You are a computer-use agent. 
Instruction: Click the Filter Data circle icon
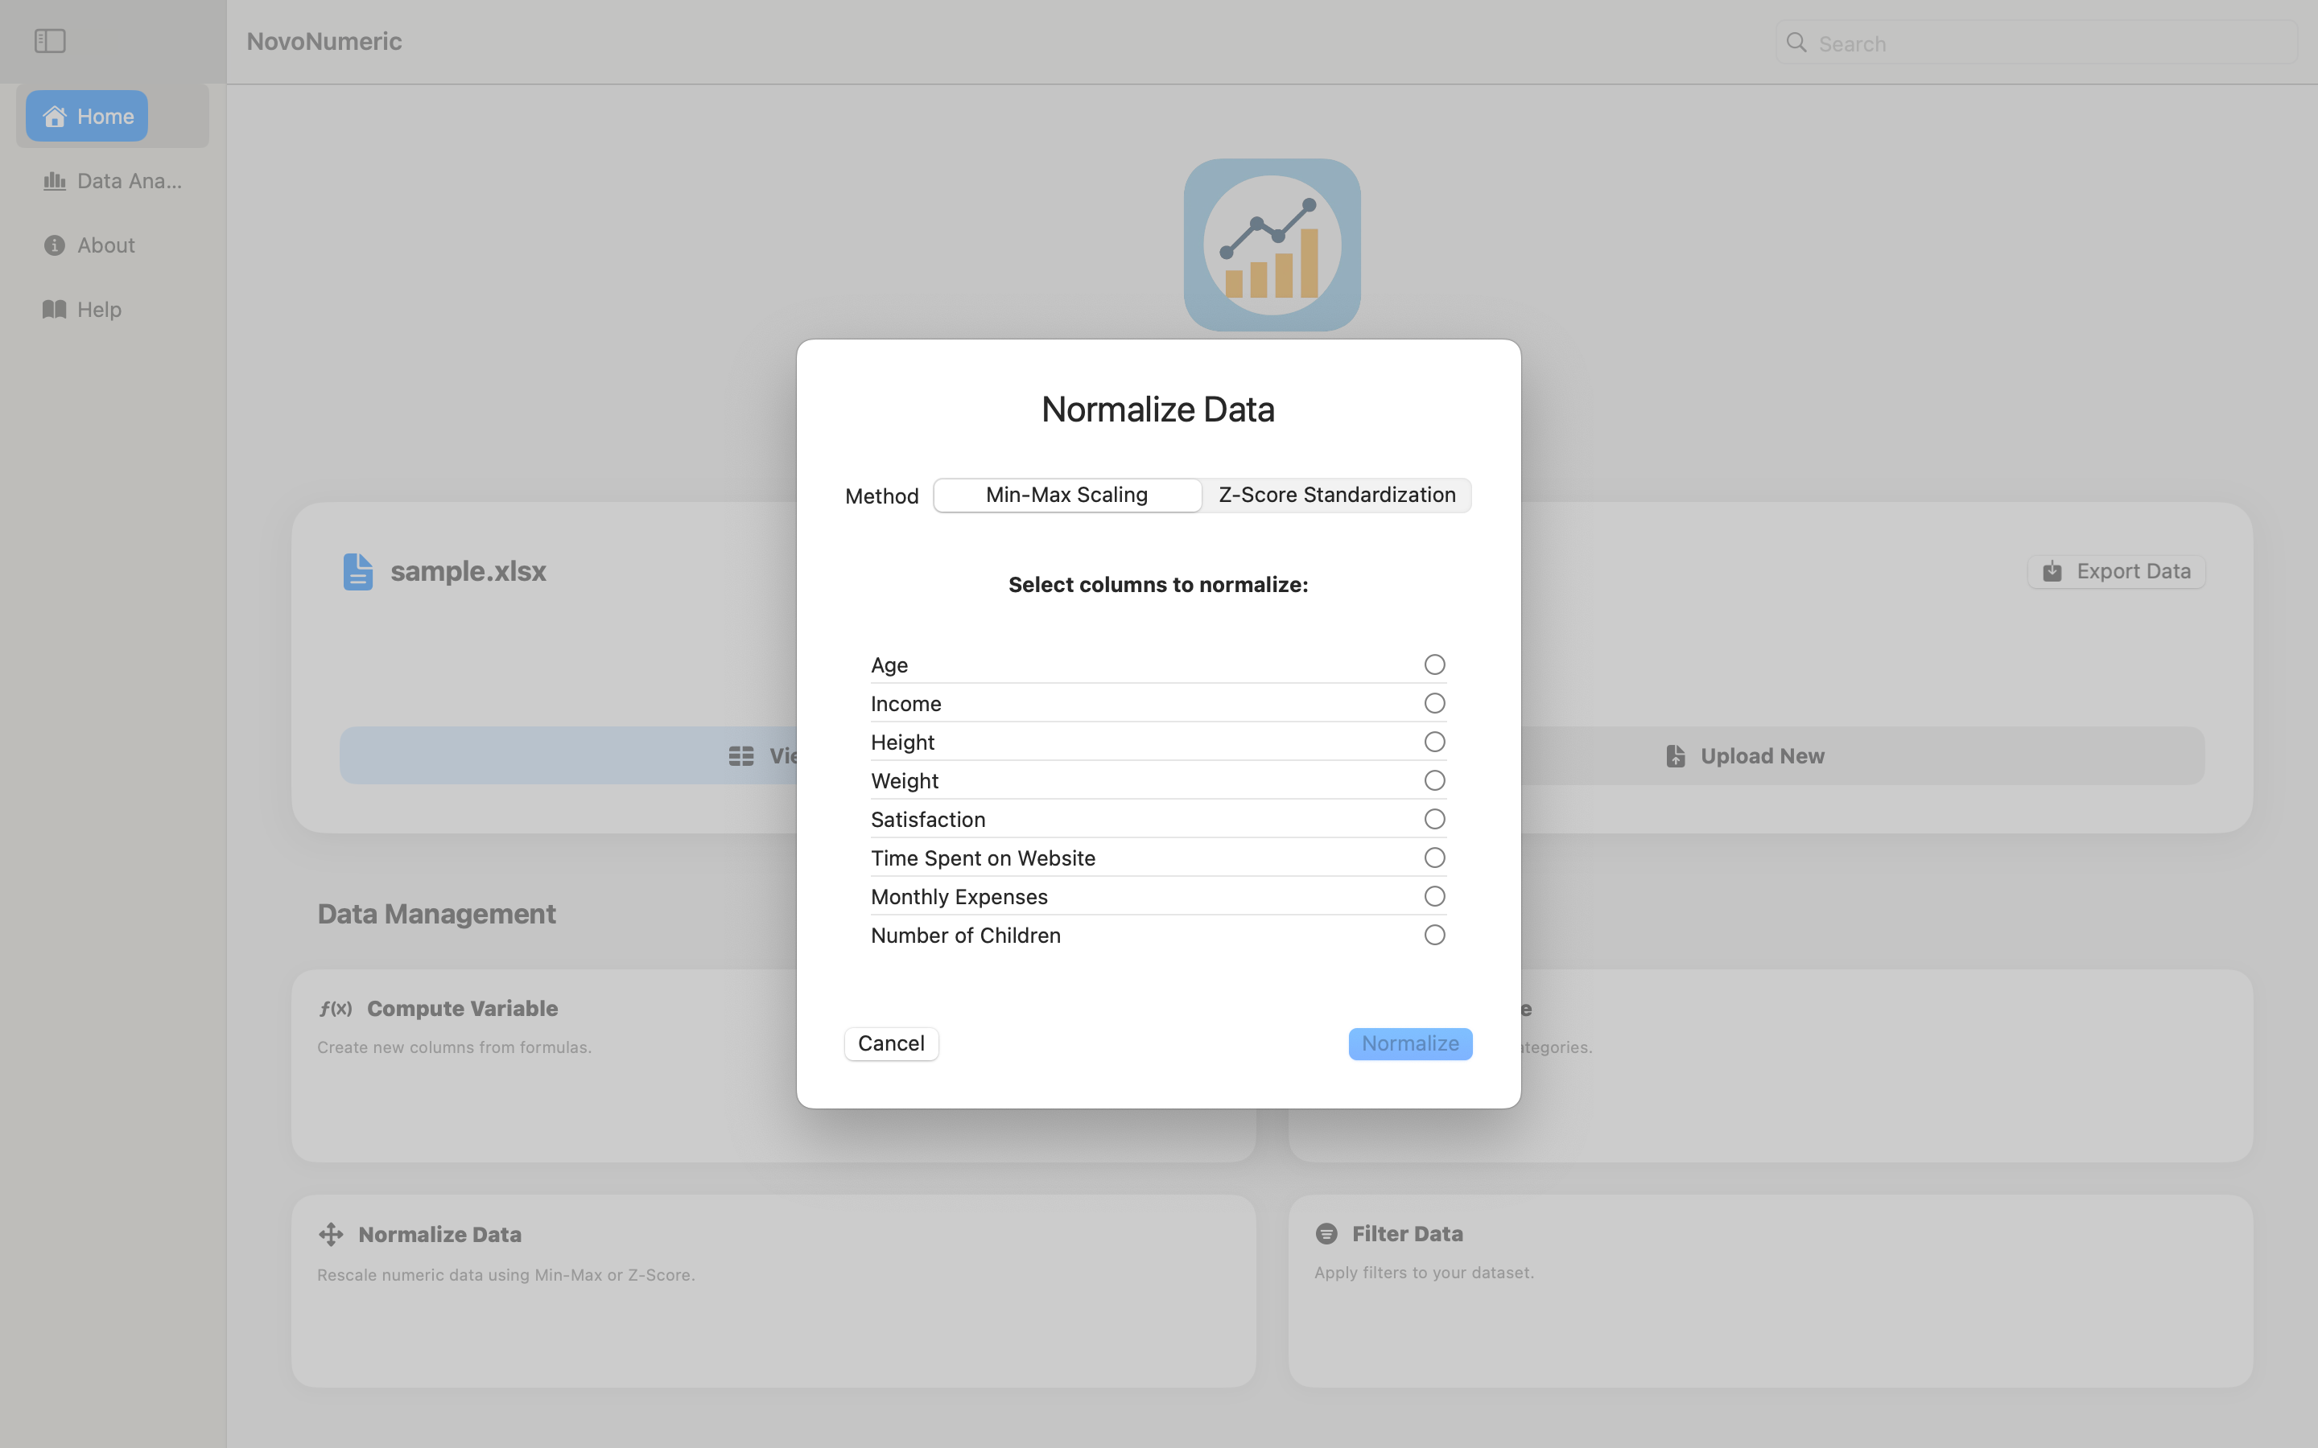click(1326, 1233)
